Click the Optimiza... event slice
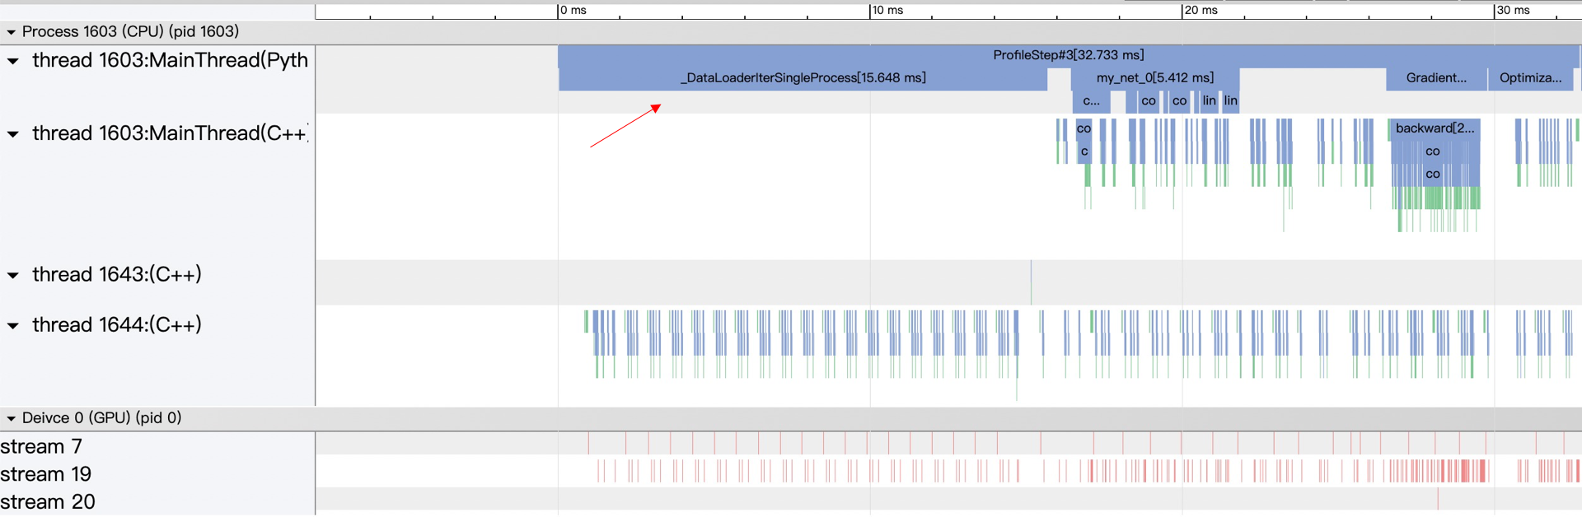Image resolution: width=1582 pixels, height=517 pixels. pos(1530,78)
